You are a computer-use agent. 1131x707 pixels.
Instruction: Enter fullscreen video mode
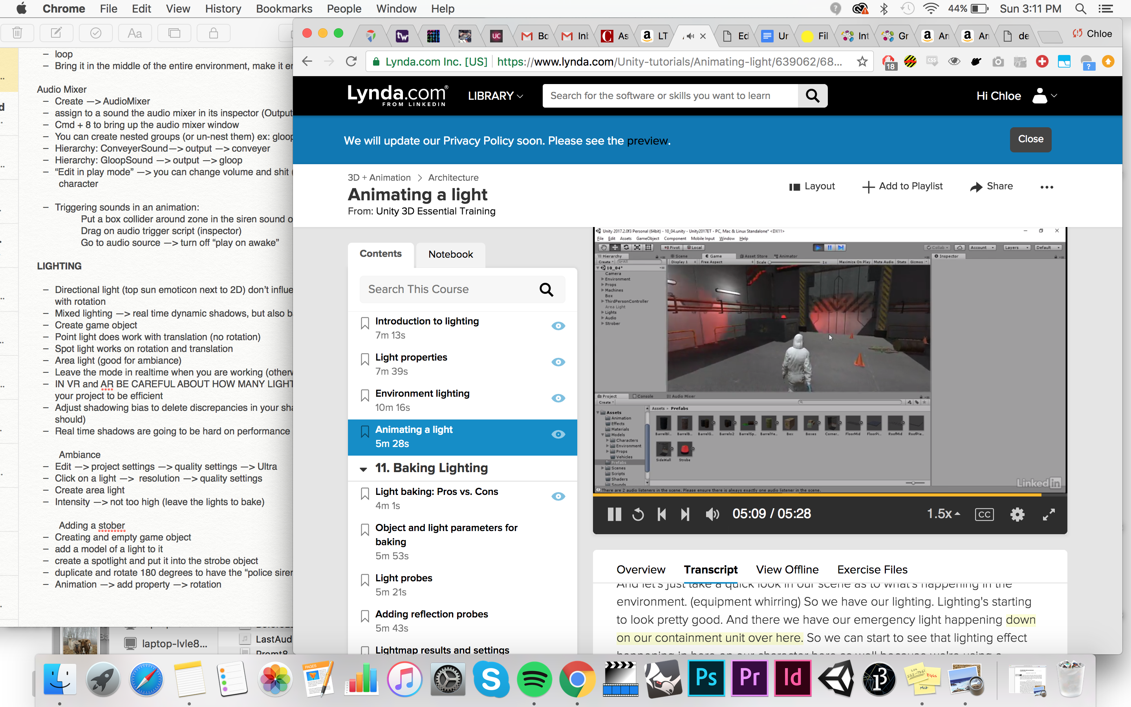pyautogui.click(x=1049, y=515)
